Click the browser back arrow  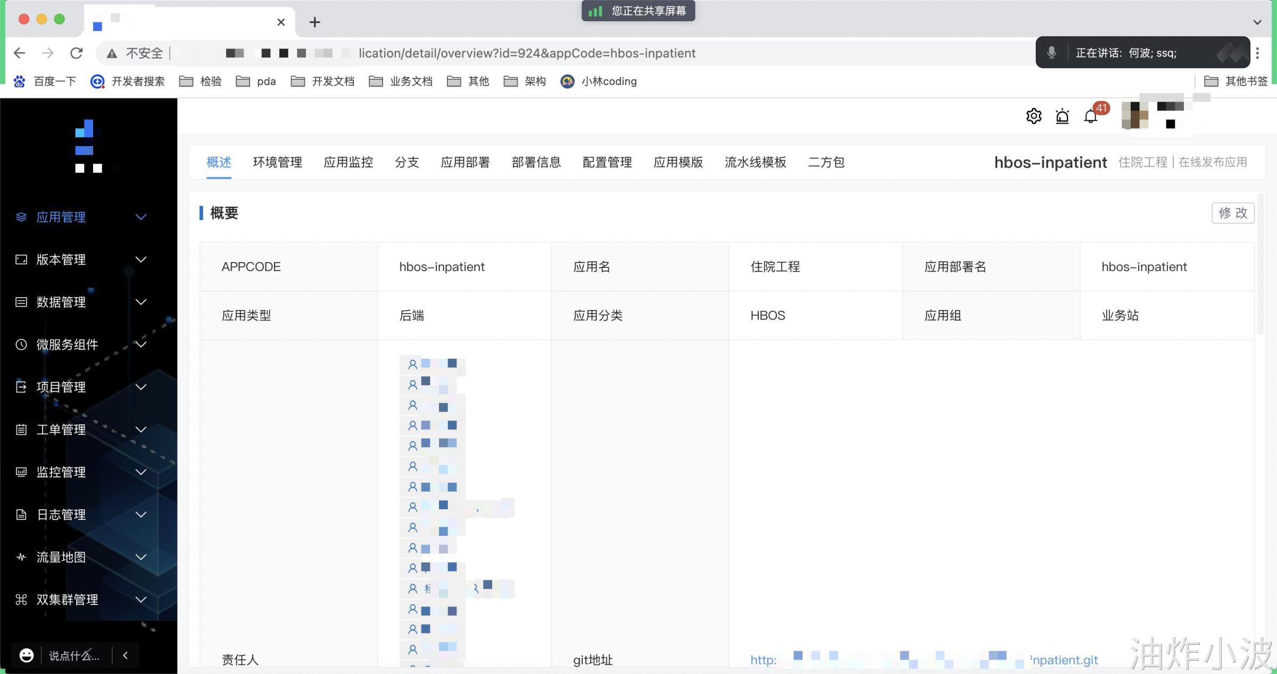(x=20, y=53)
